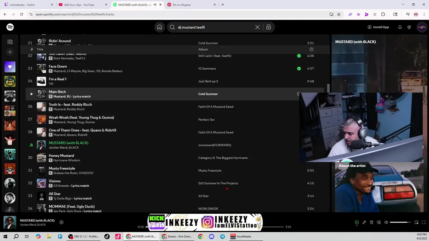
Task: Click the Title column header
Action: [40, 49]
